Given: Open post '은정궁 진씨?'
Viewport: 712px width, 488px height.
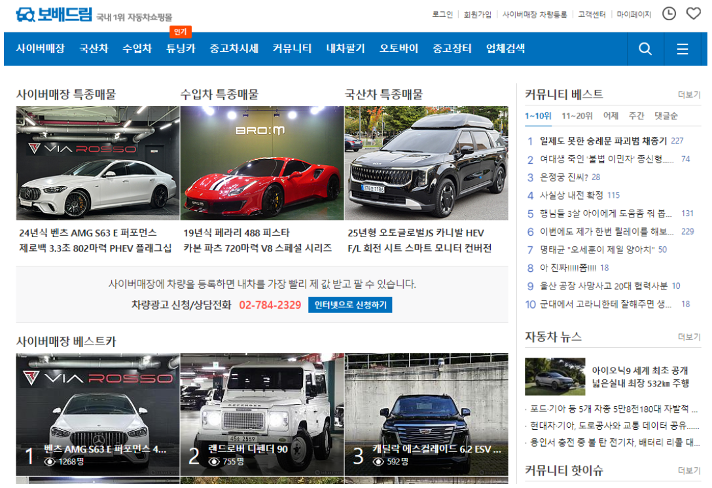Looking at the screenshot, I should pos(563,178).
